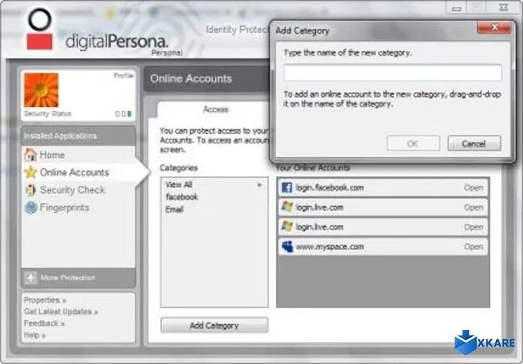Viewport: 523px width, 364px height.
Task: Close the Add Category dialog
Action: click(495, 28)
